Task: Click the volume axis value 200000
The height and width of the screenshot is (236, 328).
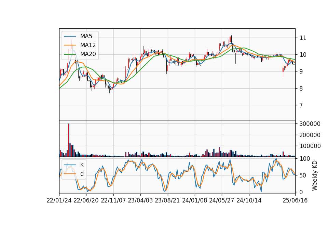Action: tap(310, 135)
